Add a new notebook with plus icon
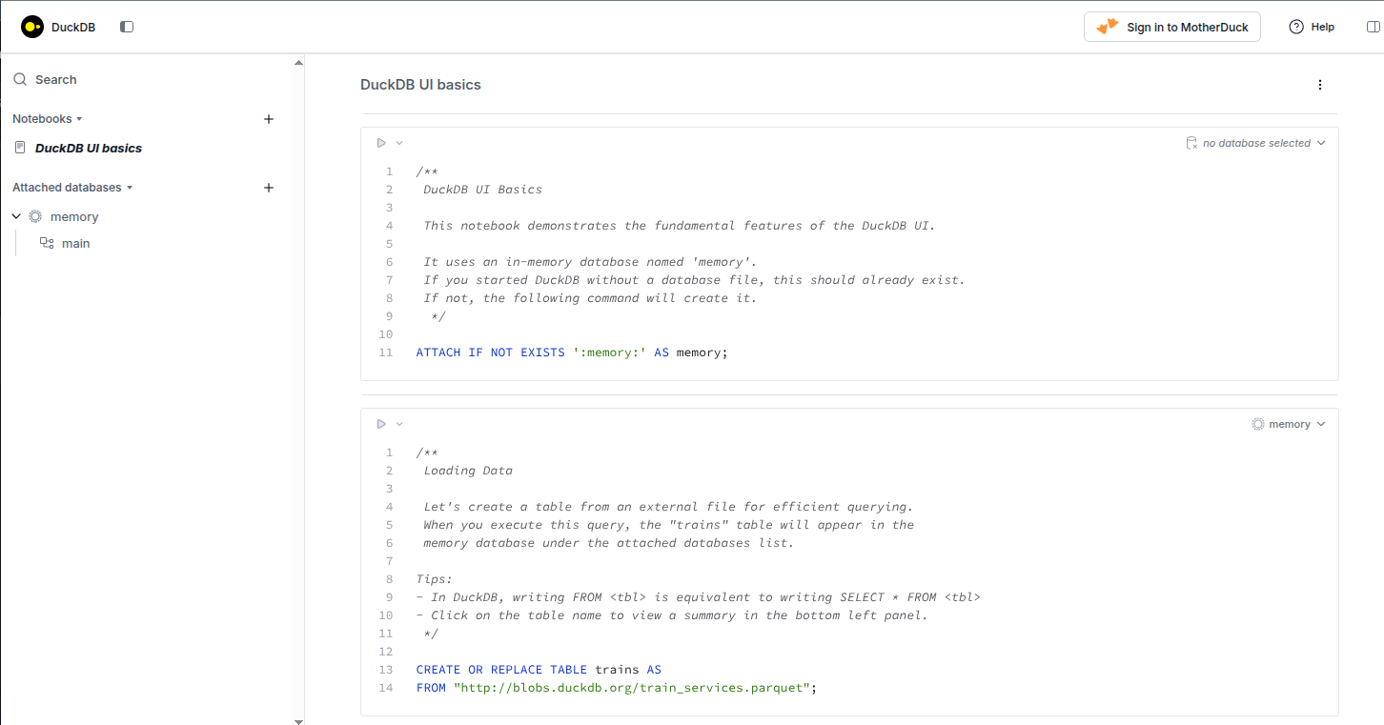This screenshot has width=1384, height=725. pyautogui.click(x=269, y=119)
